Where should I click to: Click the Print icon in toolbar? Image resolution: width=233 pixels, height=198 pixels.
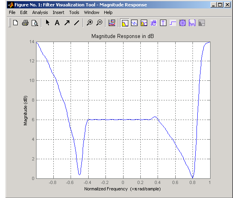tap(25, 23)
